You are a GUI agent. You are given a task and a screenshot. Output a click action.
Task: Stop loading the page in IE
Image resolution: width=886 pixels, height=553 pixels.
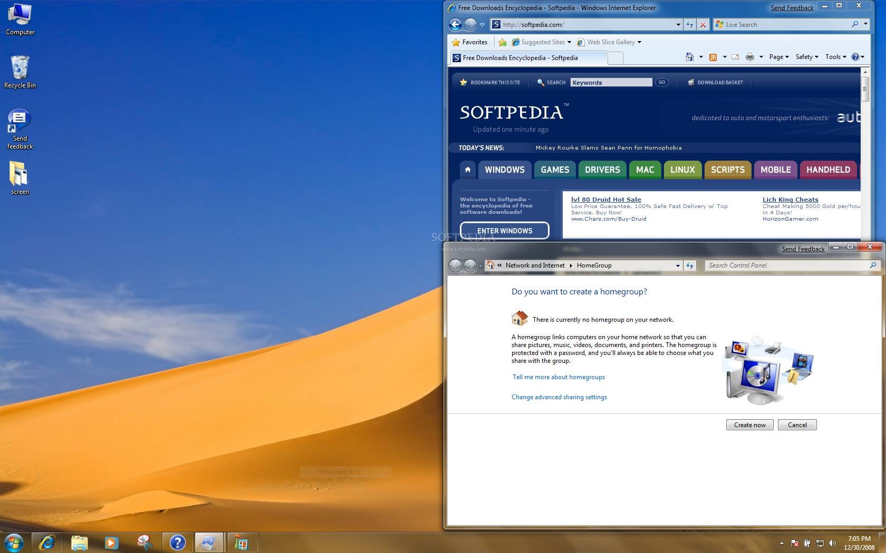point(703,25)
